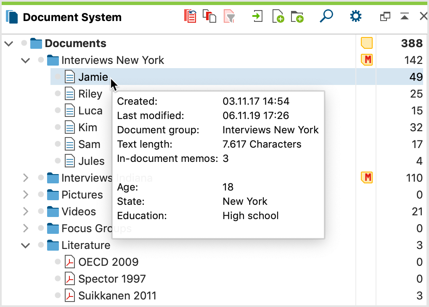Screen dimensions: 429x307
Task: Click count 32 on Kim row
Action: pyautogui.click(x=416, y=127)
